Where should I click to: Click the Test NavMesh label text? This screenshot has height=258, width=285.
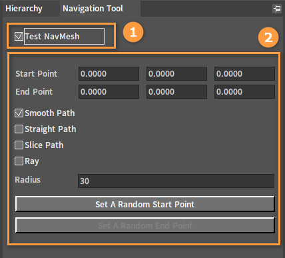point(52,36)
